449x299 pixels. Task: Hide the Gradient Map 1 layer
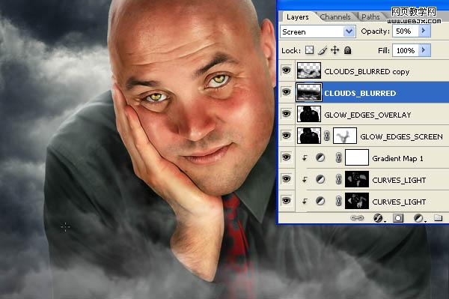286,157
